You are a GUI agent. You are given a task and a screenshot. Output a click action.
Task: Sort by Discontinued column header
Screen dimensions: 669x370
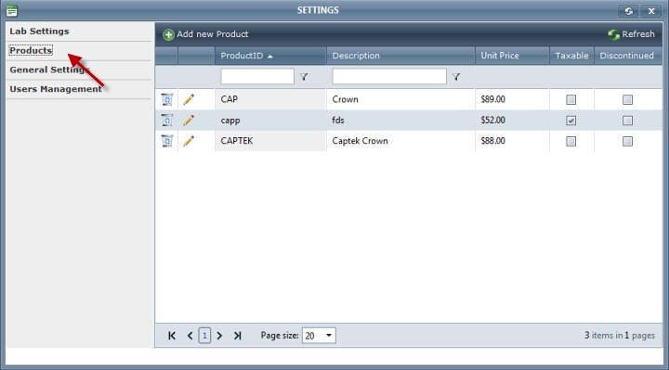pos(628,56)
